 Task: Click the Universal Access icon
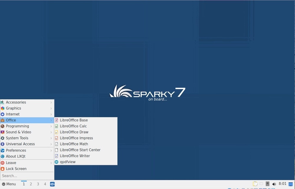click(x=2, y=144)
